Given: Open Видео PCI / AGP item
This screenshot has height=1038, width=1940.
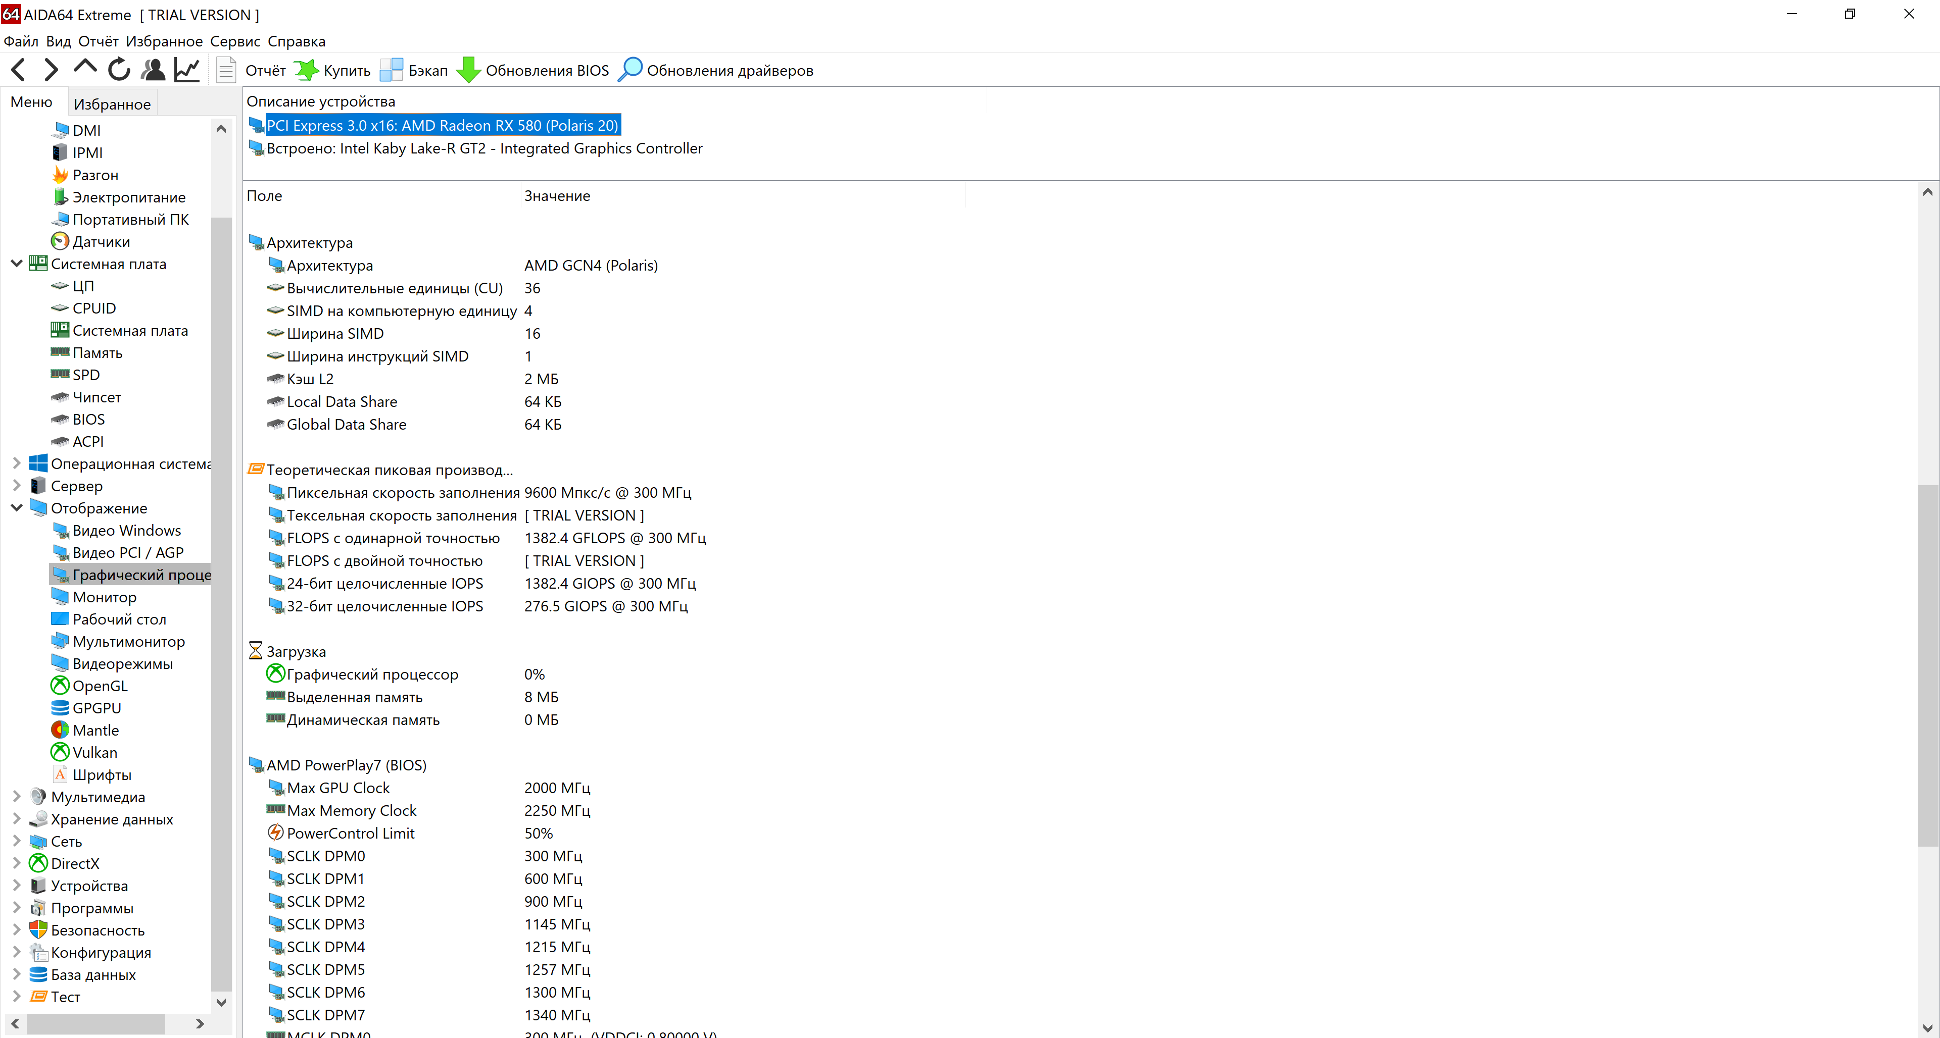Looking at the screenshot, I should coord(118,552).
